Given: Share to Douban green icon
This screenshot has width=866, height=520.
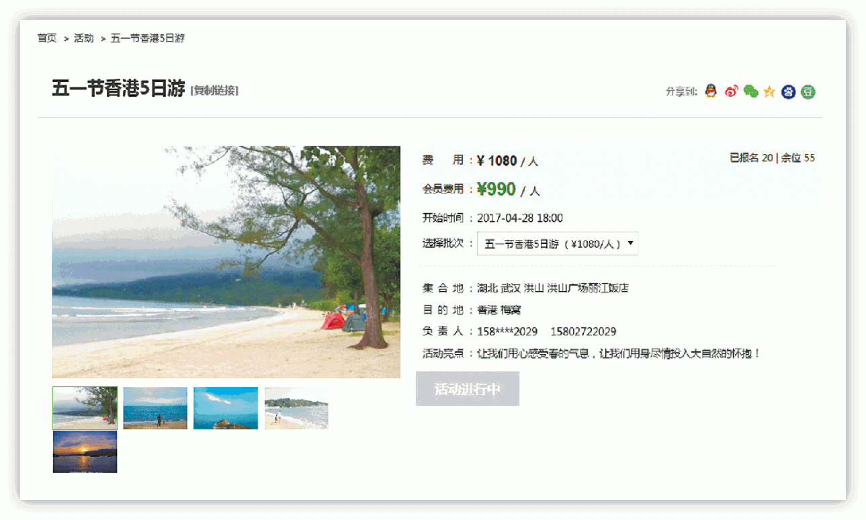Looking at the screenshot, I should 808,91.
